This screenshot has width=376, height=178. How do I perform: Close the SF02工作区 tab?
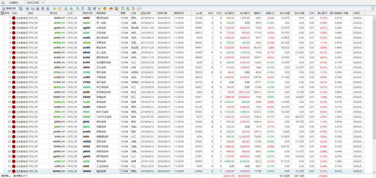tap(43, 2)
